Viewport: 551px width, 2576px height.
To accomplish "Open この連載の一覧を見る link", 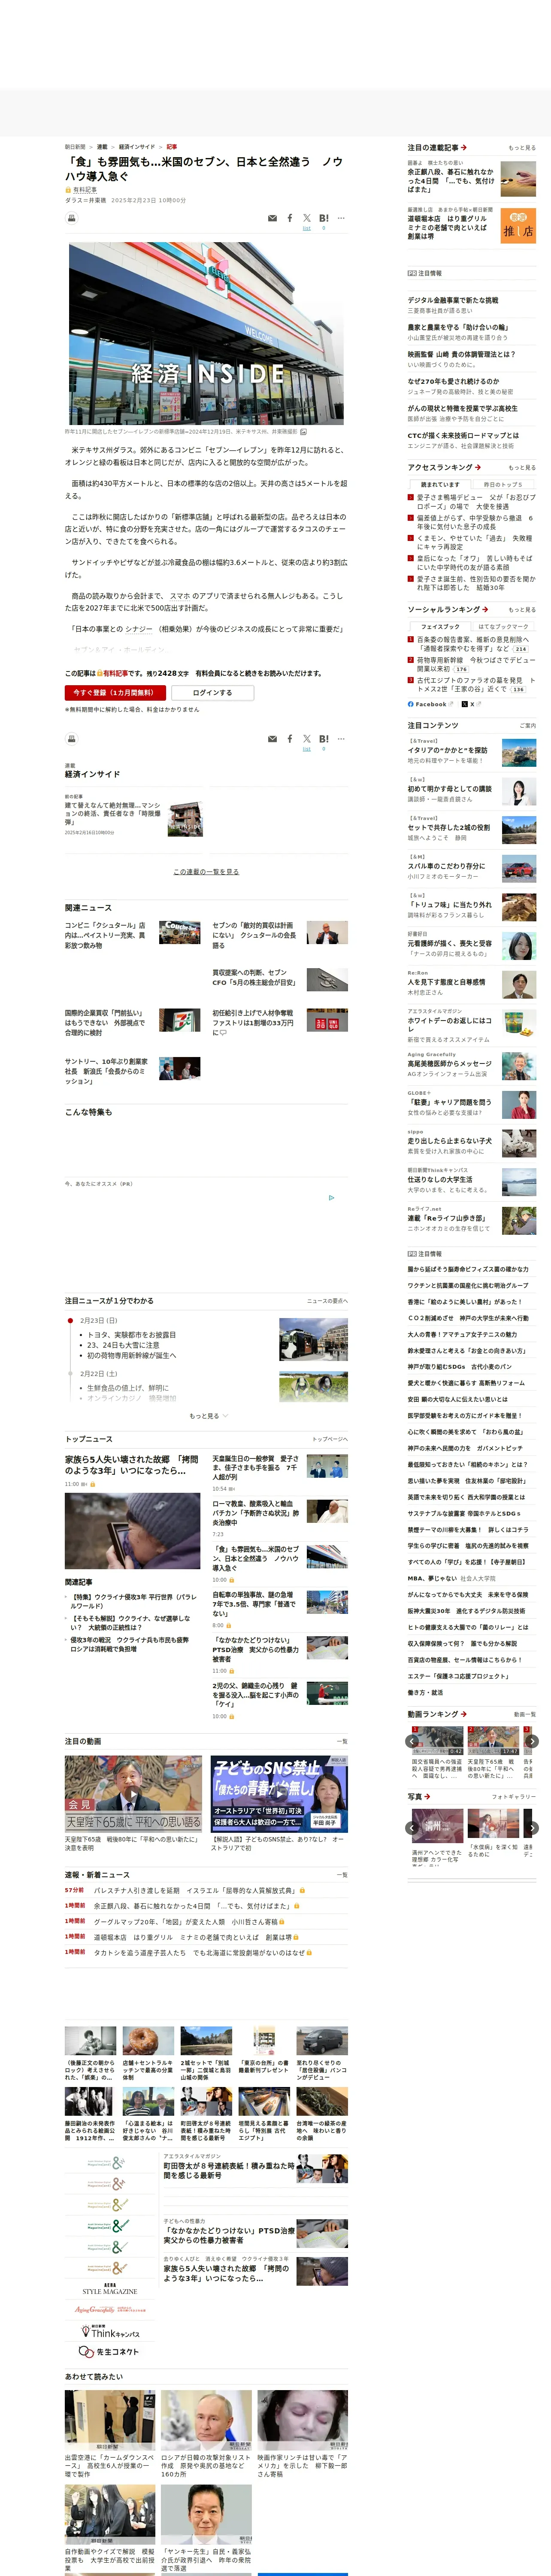I will click(206, 872).
